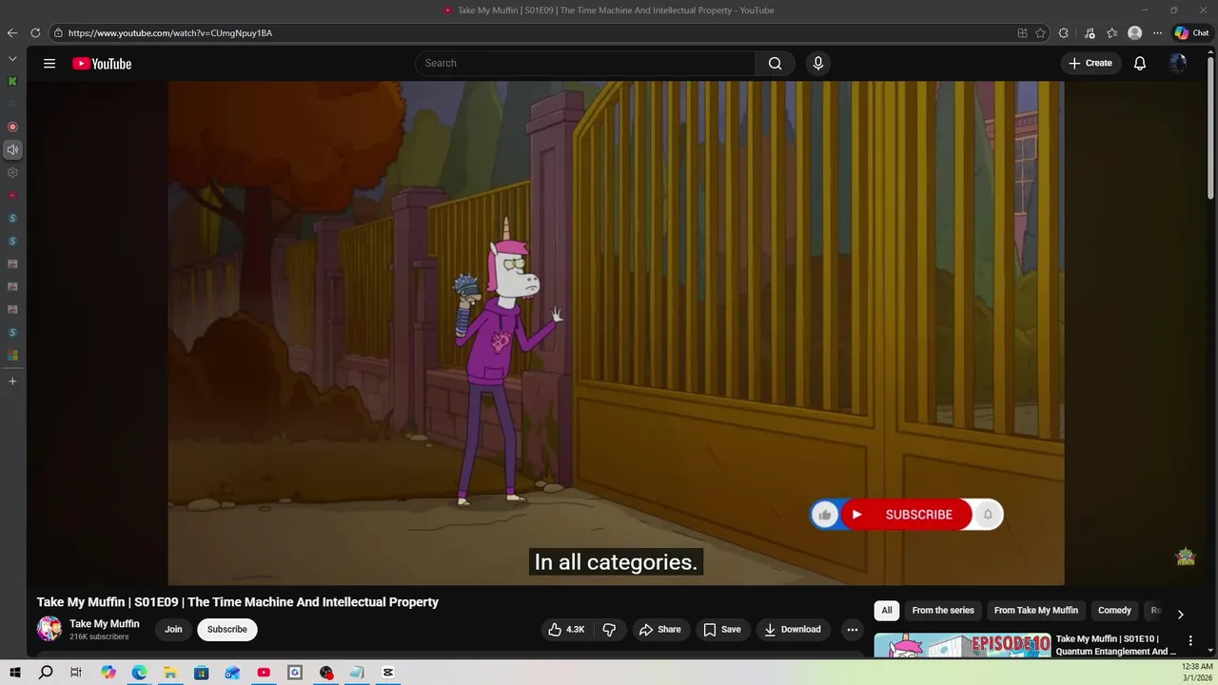Open Microsoft Store from taskbar
The height and width of the screenshot is (685, 1218).
click(202, 673)
